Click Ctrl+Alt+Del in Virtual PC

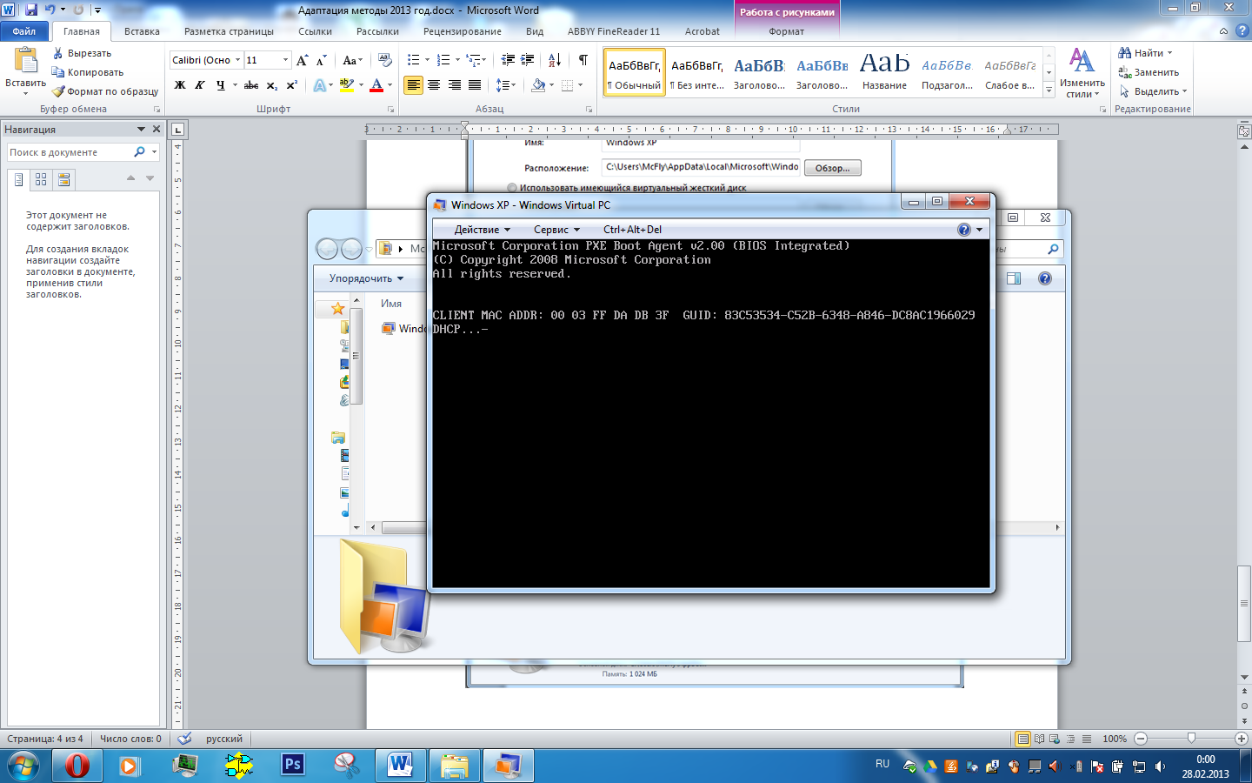(632, 230)
